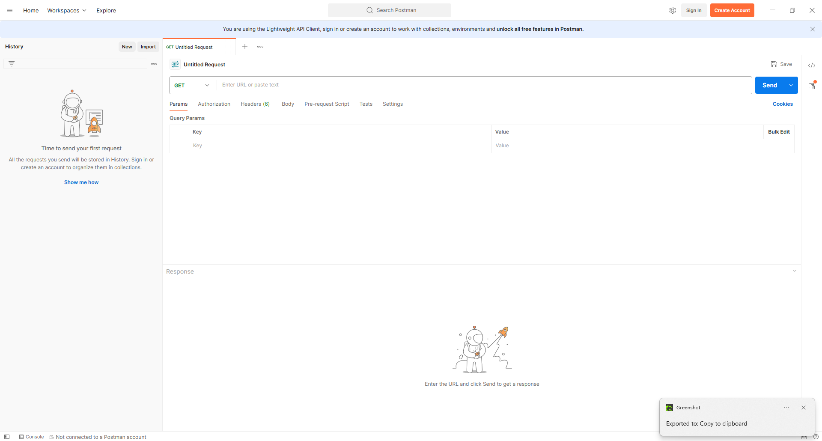The height and width of the screenshot is (441, 822).
Task: Collapse the Response panel chevron
Action: (x=794, y=271)
